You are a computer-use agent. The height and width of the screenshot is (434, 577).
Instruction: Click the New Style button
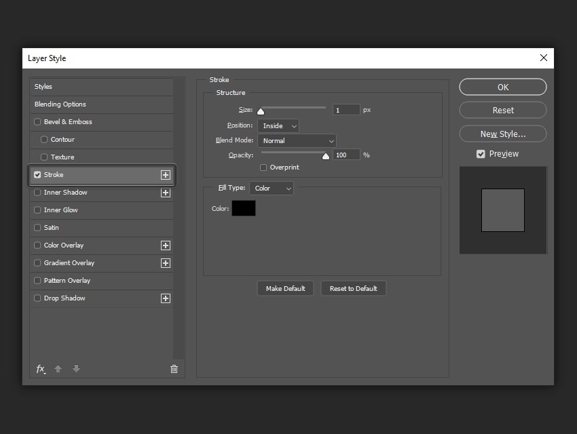(x=502, y=134)
